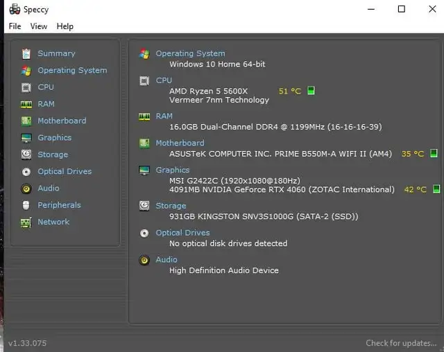This screenshot has width=444, height=352.
Task: Select Audio in the sidebar list
Action: pos(49,188)
